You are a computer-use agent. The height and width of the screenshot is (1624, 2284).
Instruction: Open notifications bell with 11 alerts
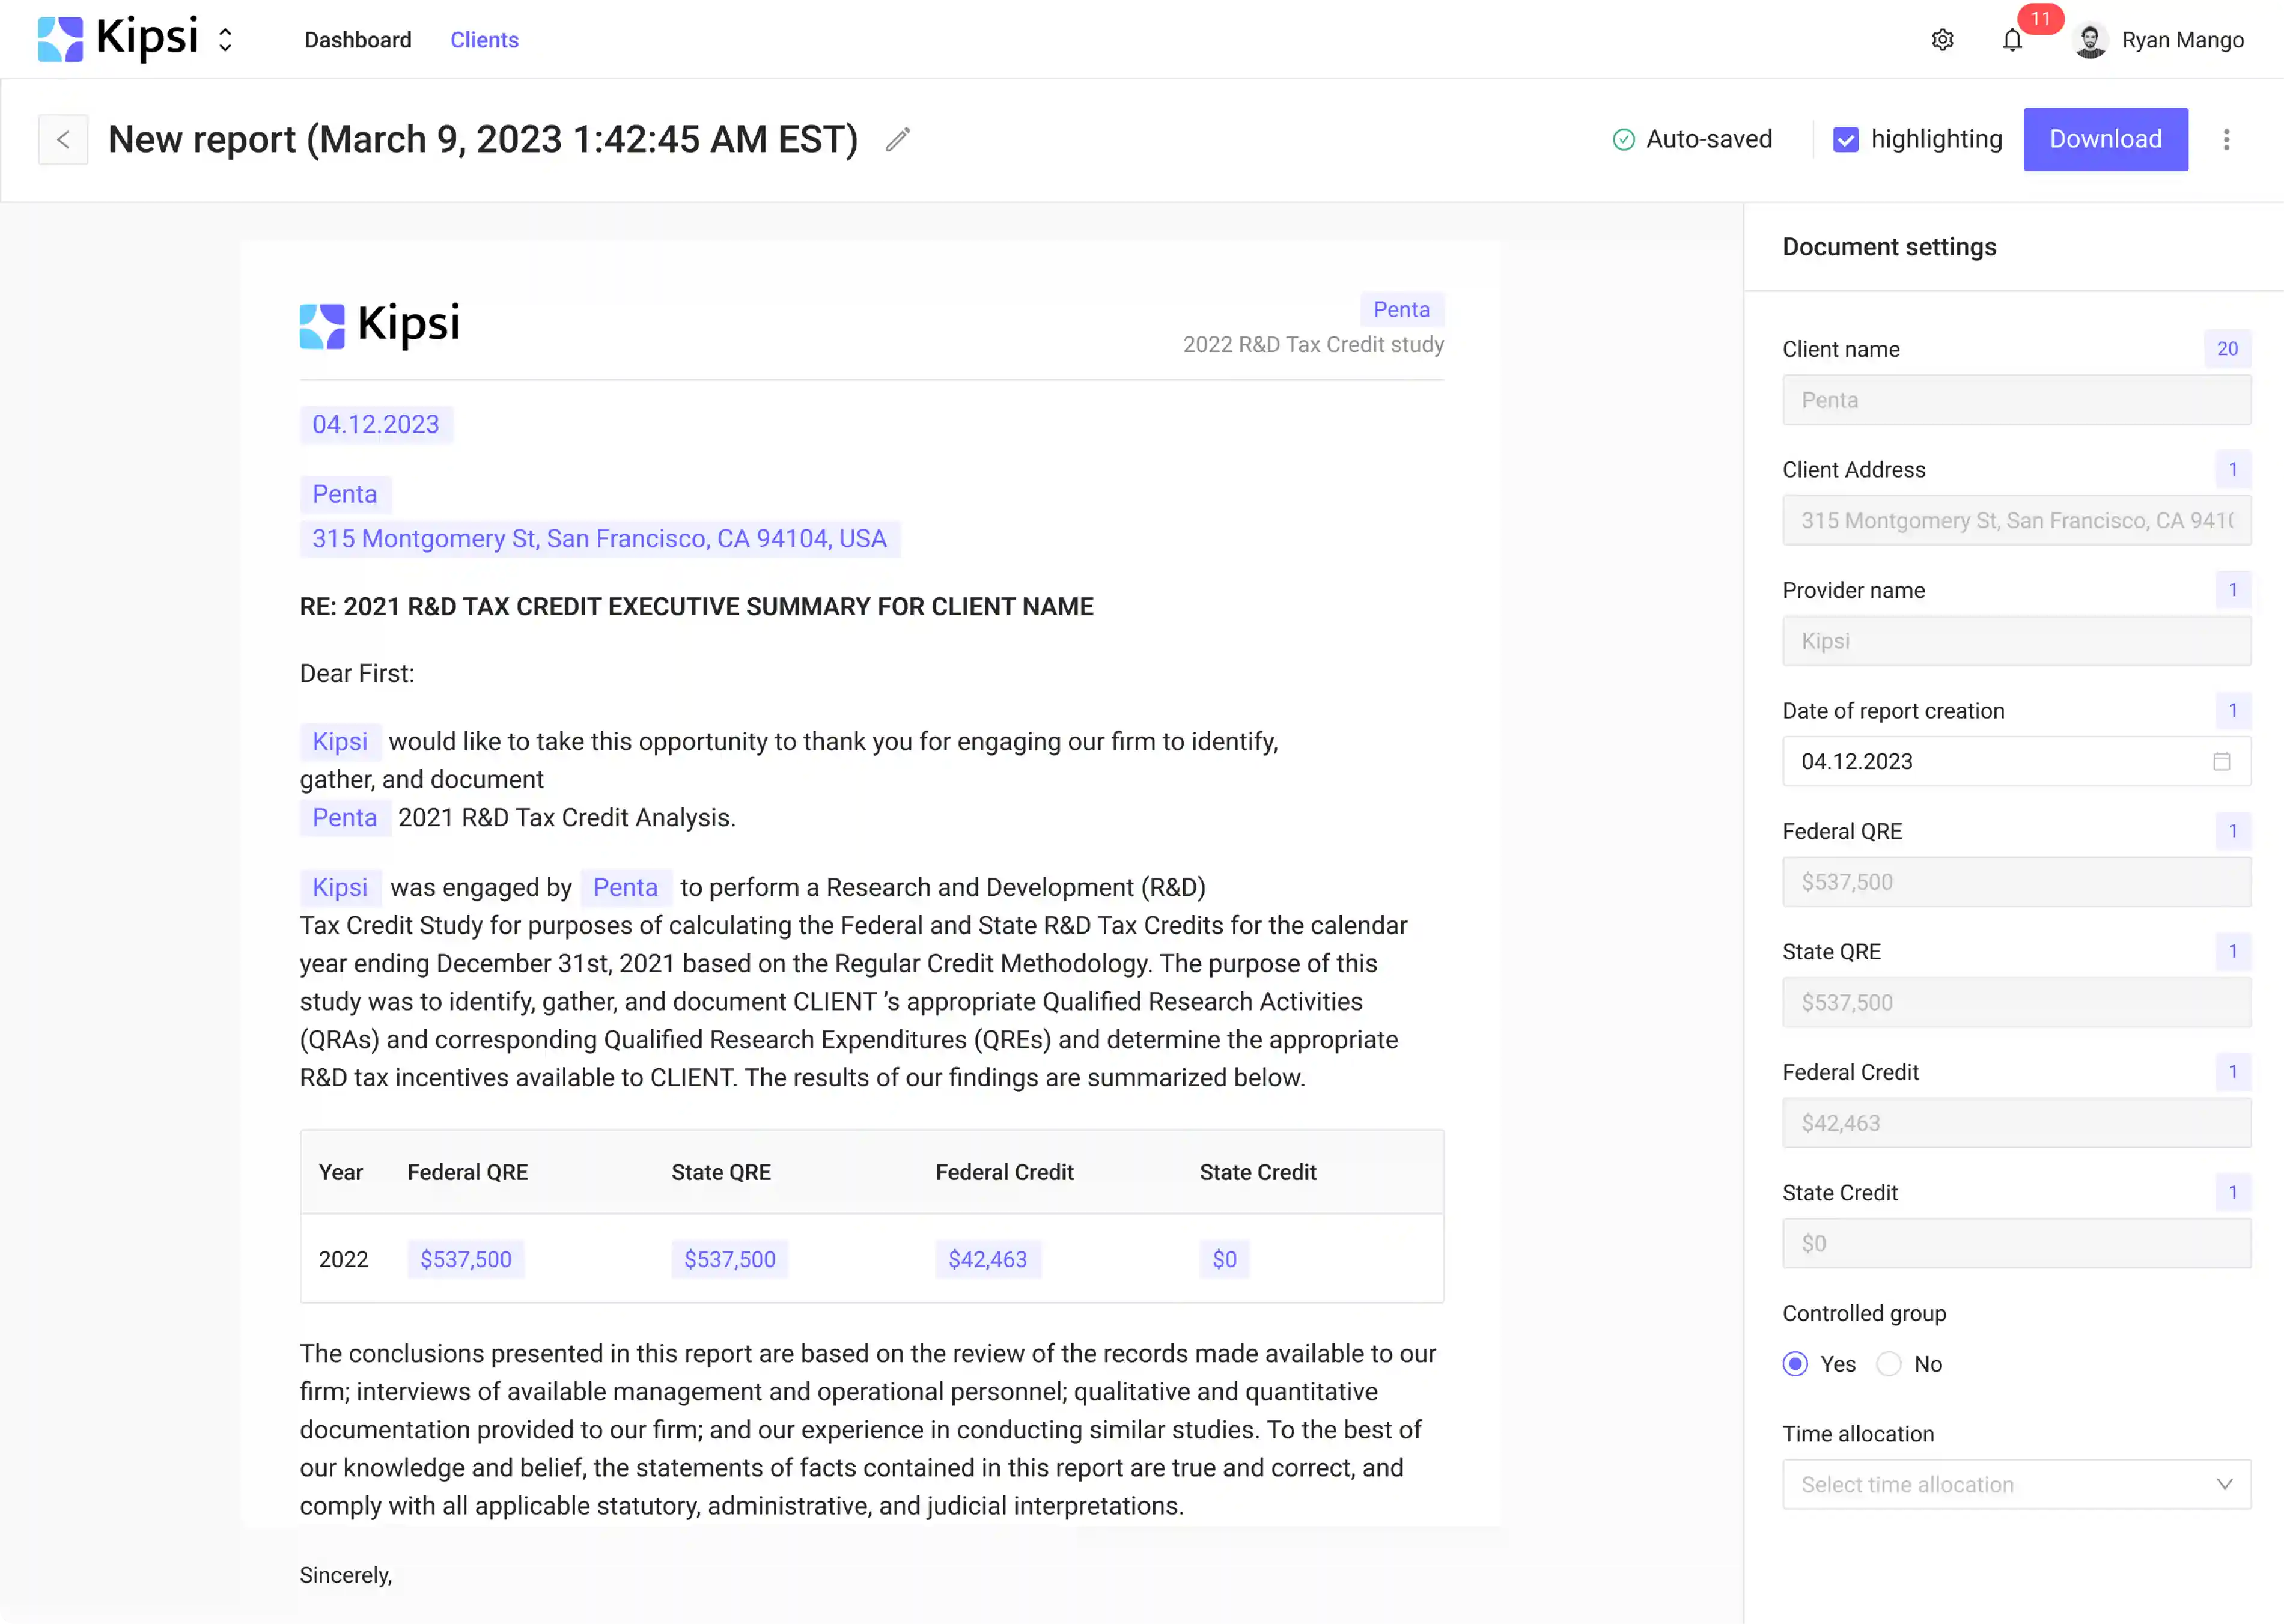tap(2012, 40)
